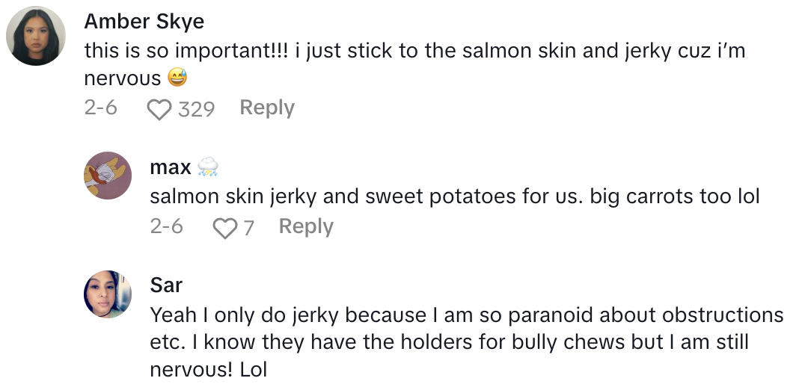Screen dimensions: 808x384
Task: Open max's Donald Duck avatar
Action: [108, 176]
